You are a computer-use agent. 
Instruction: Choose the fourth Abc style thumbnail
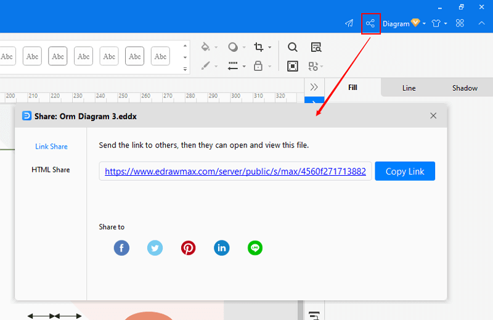(x=84, y=56)
